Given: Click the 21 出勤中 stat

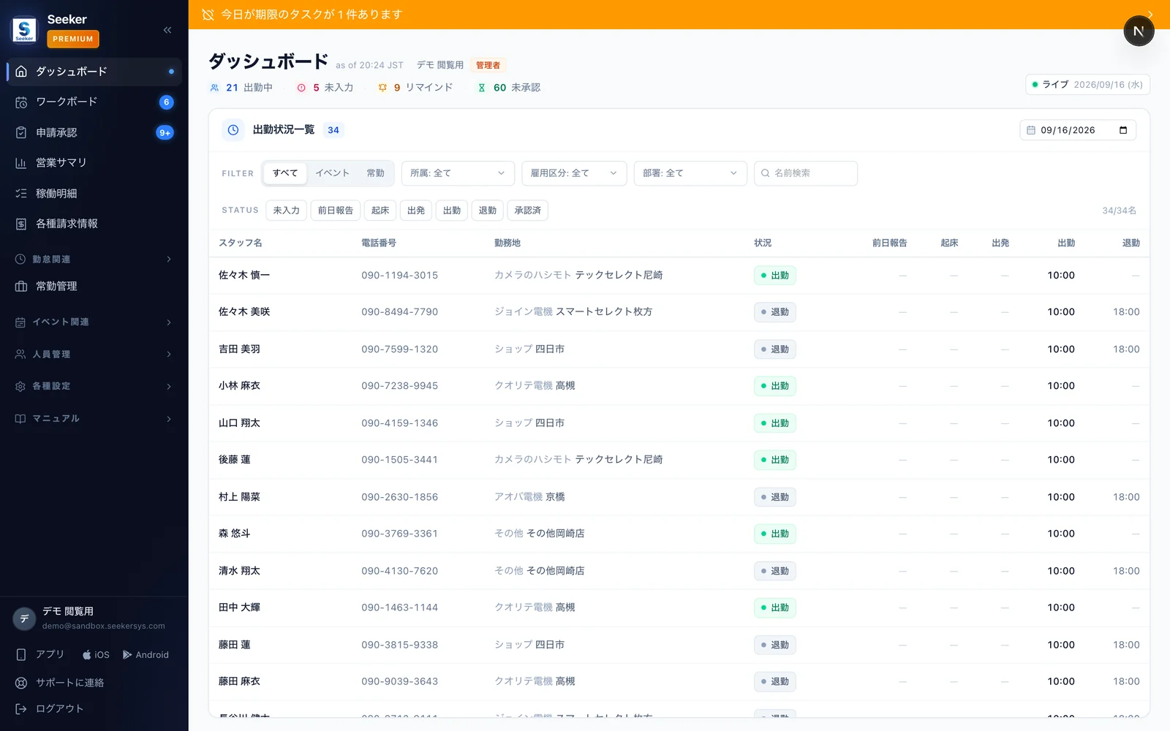Looking at the screenshot, I should pos(241,88).
